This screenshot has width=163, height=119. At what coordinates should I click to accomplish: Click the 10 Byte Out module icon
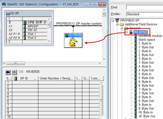135,116
